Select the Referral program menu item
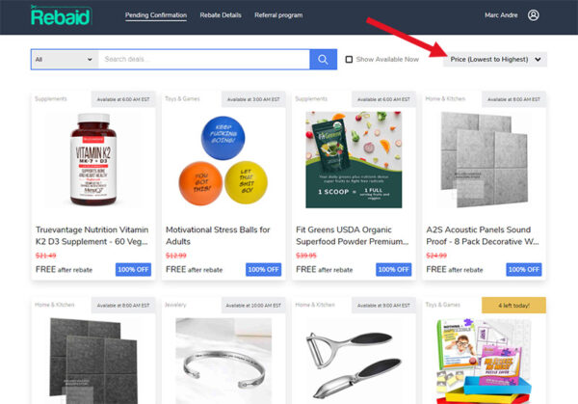 [x=278, y=15]
